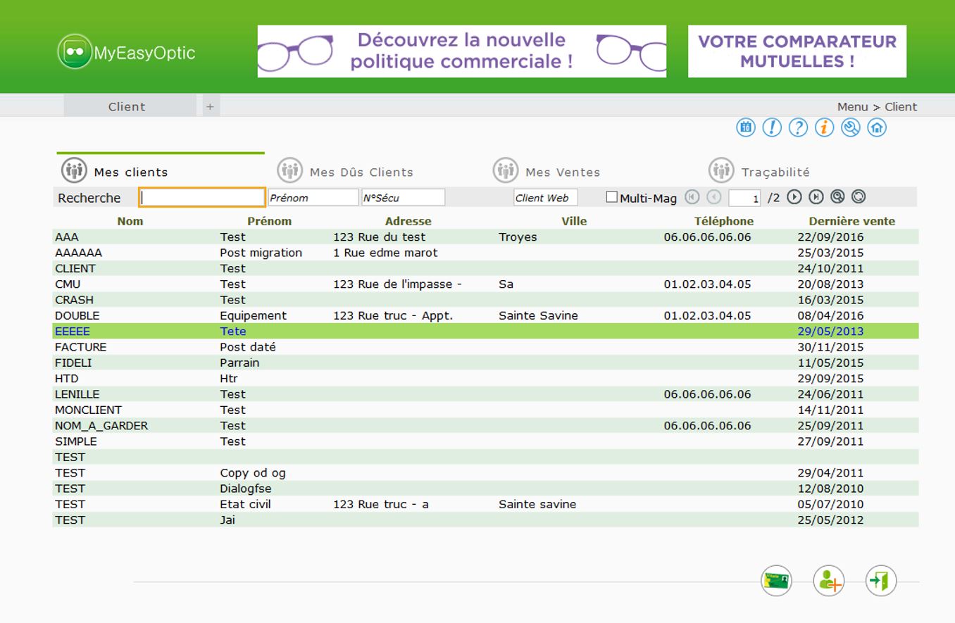Image resolution: width=955 pixels, height=623 pixels.
Task: Select the TEST row with 'Copy od og'
Action: (485, 472)
